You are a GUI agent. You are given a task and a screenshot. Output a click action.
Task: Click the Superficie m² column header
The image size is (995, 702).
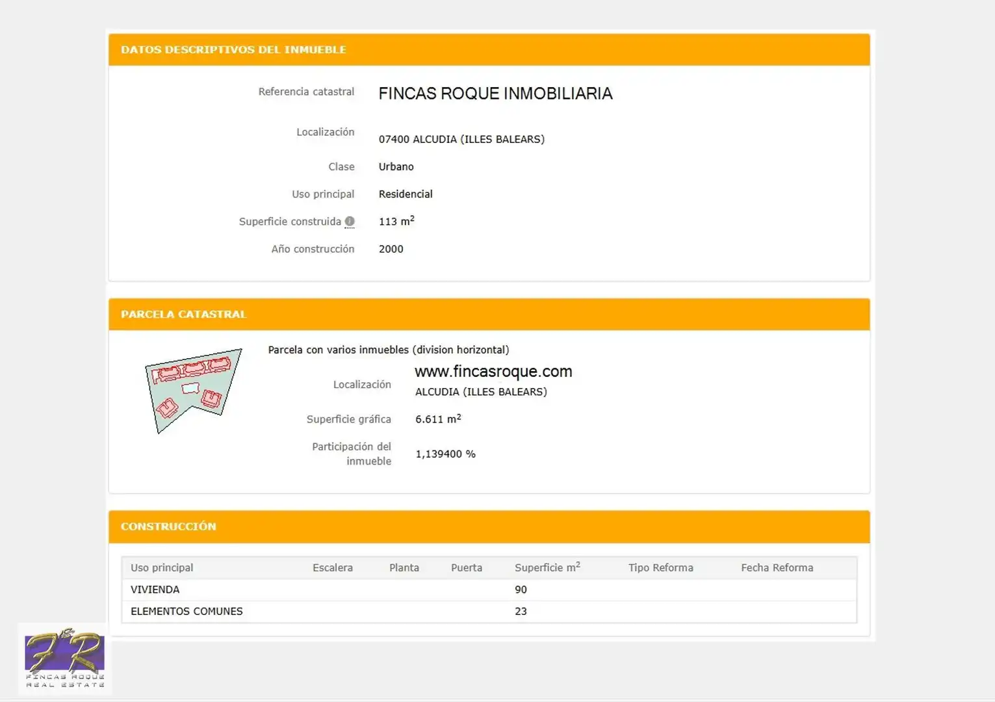click(547, 567)
